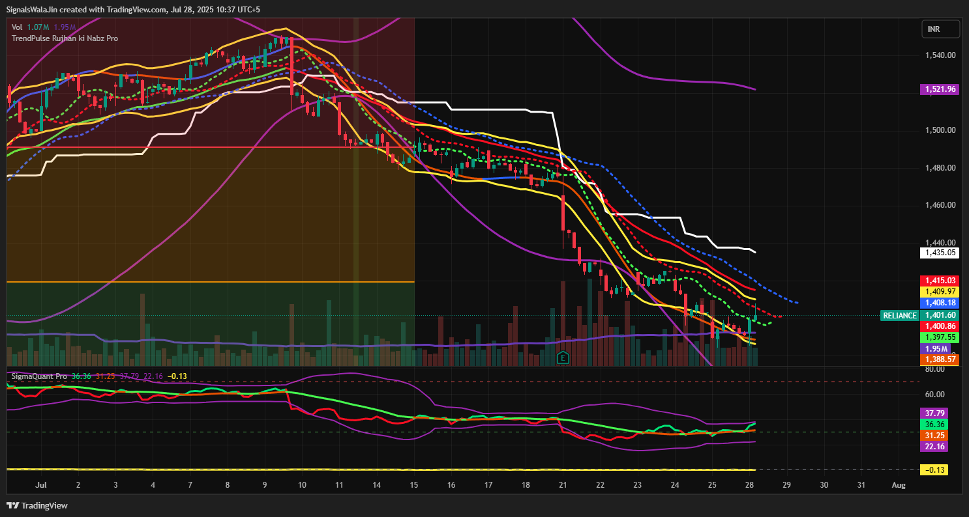Screen dimensions: 969x517
Task: Click the 1,521.96 purple price label
Action: pyautogui.click(x=939, y=89)
